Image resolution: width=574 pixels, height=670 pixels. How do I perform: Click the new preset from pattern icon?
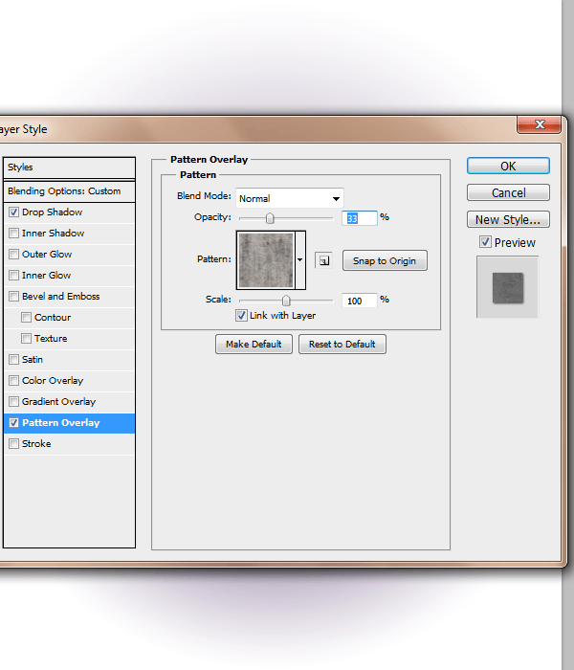(323, 260)
